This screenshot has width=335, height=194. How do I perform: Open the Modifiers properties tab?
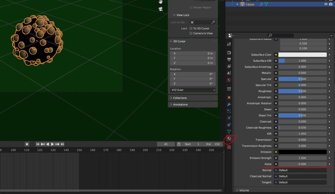pyautogui.click(x=229, y=104)
